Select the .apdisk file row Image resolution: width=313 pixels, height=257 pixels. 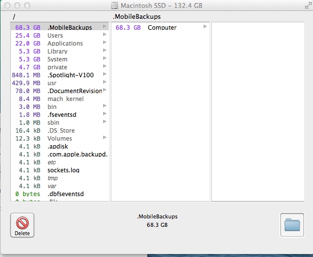[x=60, y=146]
